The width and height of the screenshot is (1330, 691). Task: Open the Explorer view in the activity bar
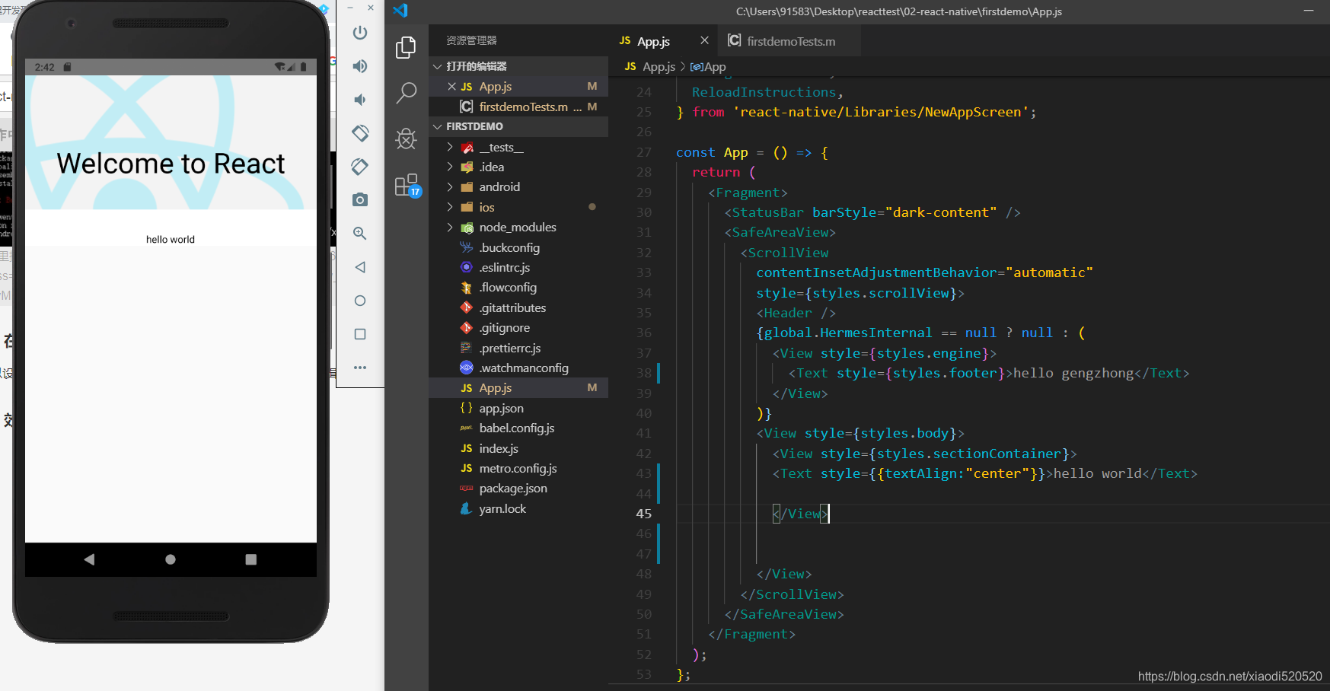407,47
